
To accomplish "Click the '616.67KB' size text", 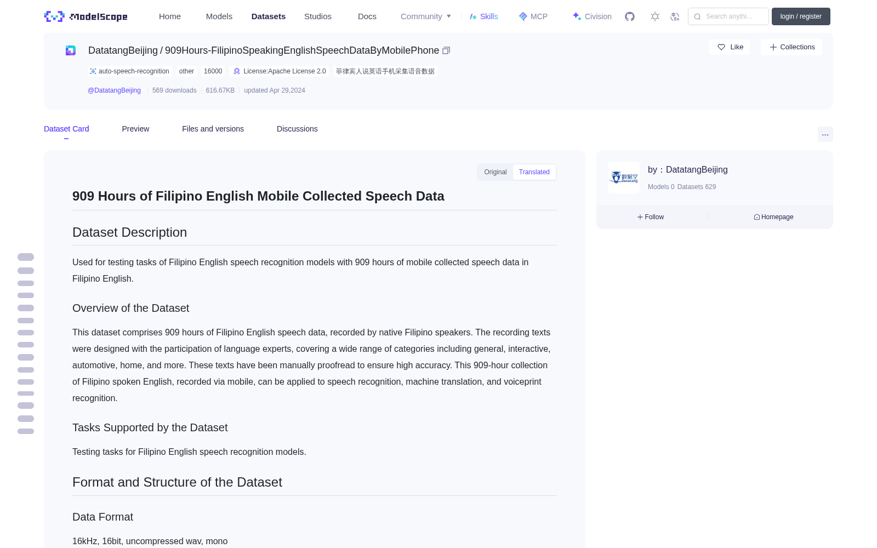I will 220,90.
